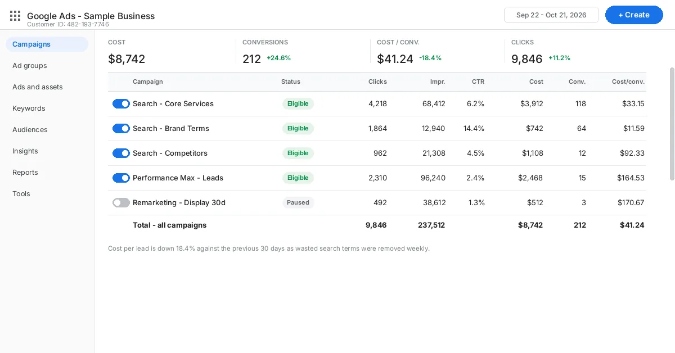Image resolution: width=675 pixels, height=353 pixels.
Task: Open Ads and assets section
Action: click(38, 87)
